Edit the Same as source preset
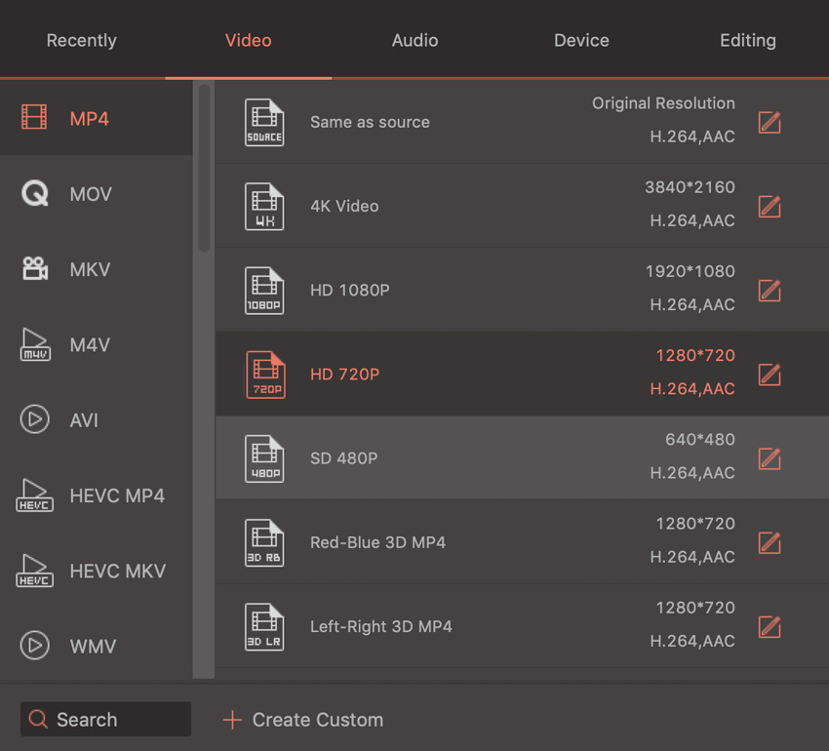The height and width of the screenshot is (751, 829). tap(770, 123)
